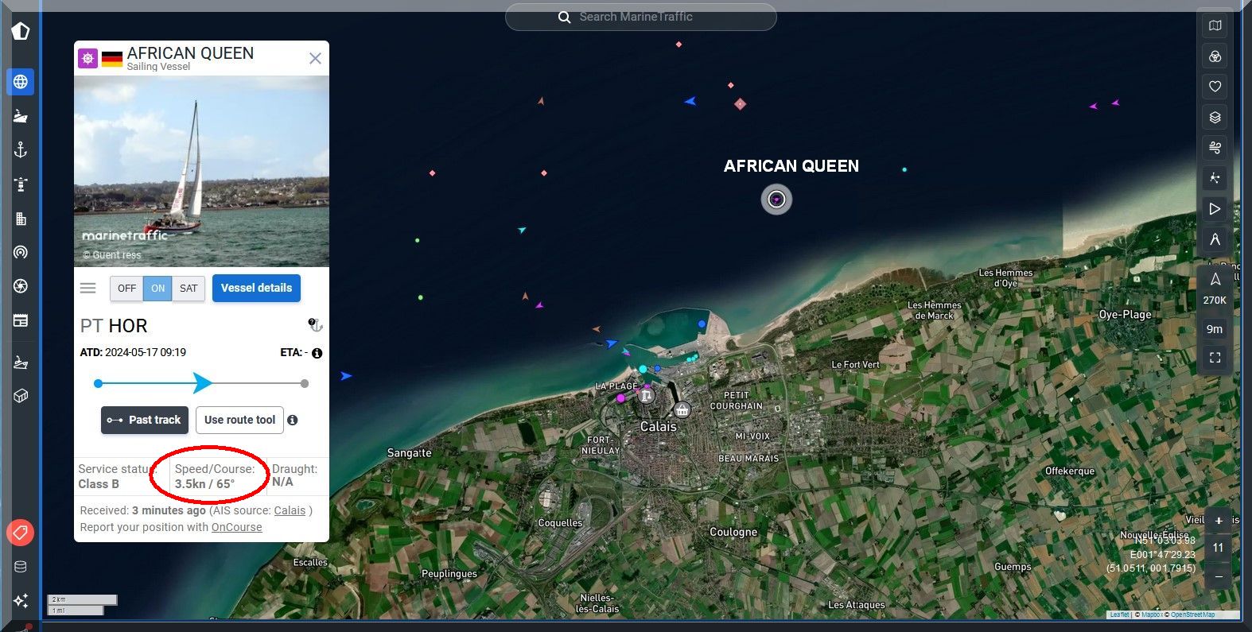Switch vessel tracking to OFF
Image resolution: width=1252 pixels, height=632 pixels.
coord(126,289)
